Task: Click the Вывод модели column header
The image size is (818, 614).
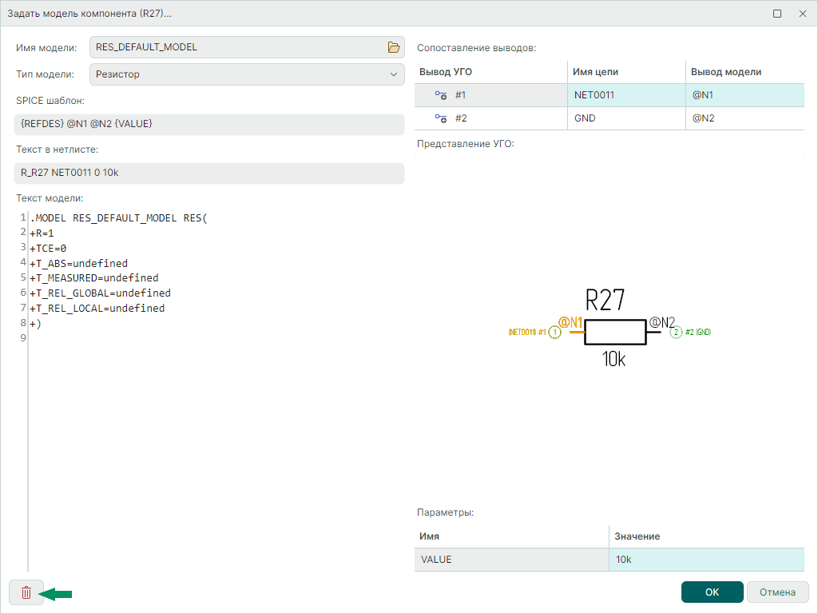Action: 745,72
